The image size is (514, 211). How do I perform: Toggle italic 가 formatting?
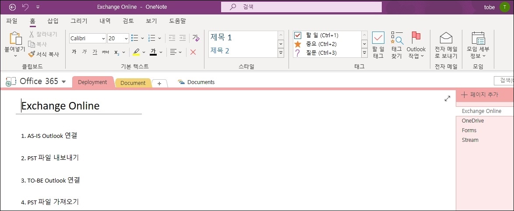pos(84,52)
